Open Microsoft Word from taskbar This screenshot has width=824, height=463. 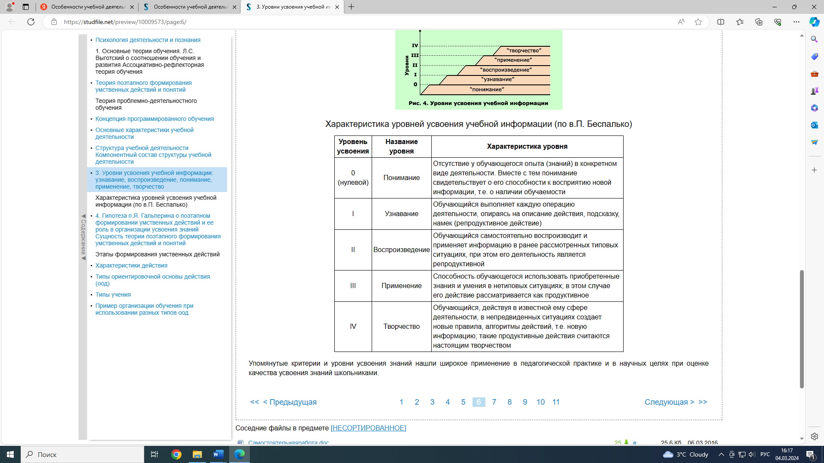tap(218, 454)
